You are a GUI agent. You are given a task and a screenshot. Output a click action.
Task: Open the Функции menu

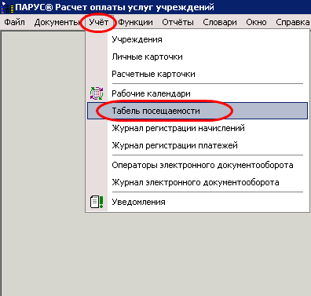click(x=135, y=22)
